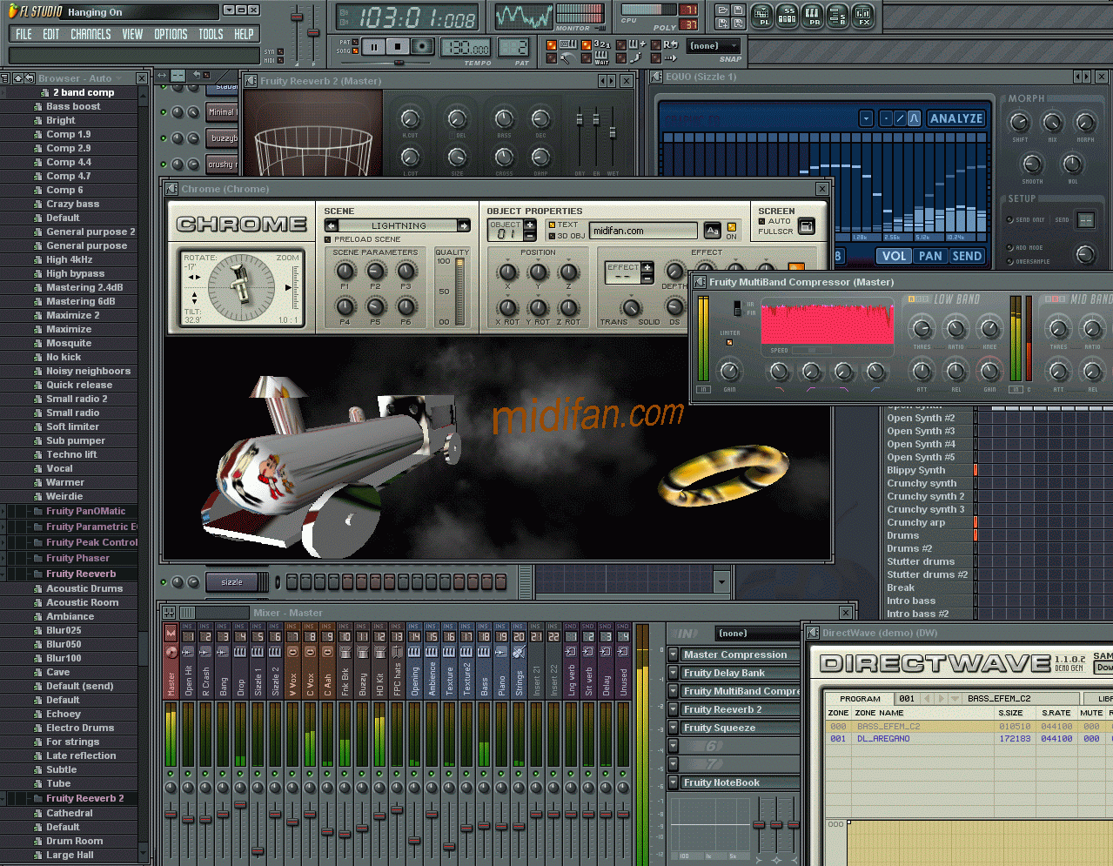Screen dimensions: 1113x866
Task: Click the midifan.com text field in Chrome
Action: (643, 231)
